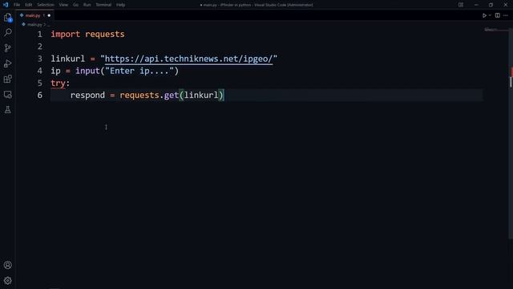Viewport: 513px width, 289px height.
Task: Click the 'get' method on line 6
Action: click(171, 95)
